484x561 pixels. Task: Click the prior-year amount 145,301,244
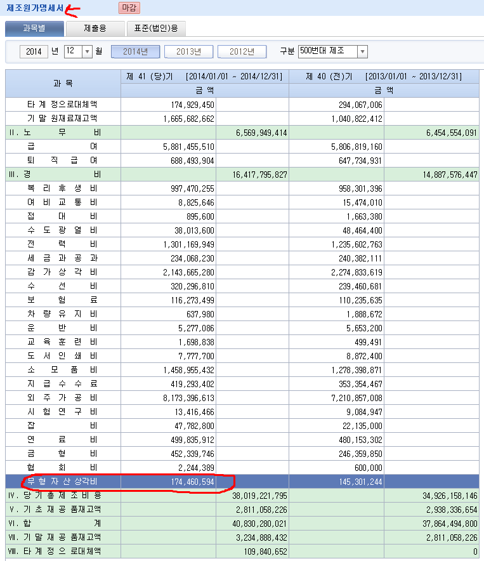(360, 482)
